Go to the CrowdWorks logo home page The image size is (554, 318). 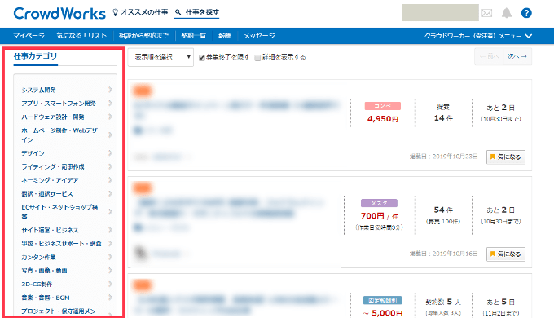click(59, 13)
